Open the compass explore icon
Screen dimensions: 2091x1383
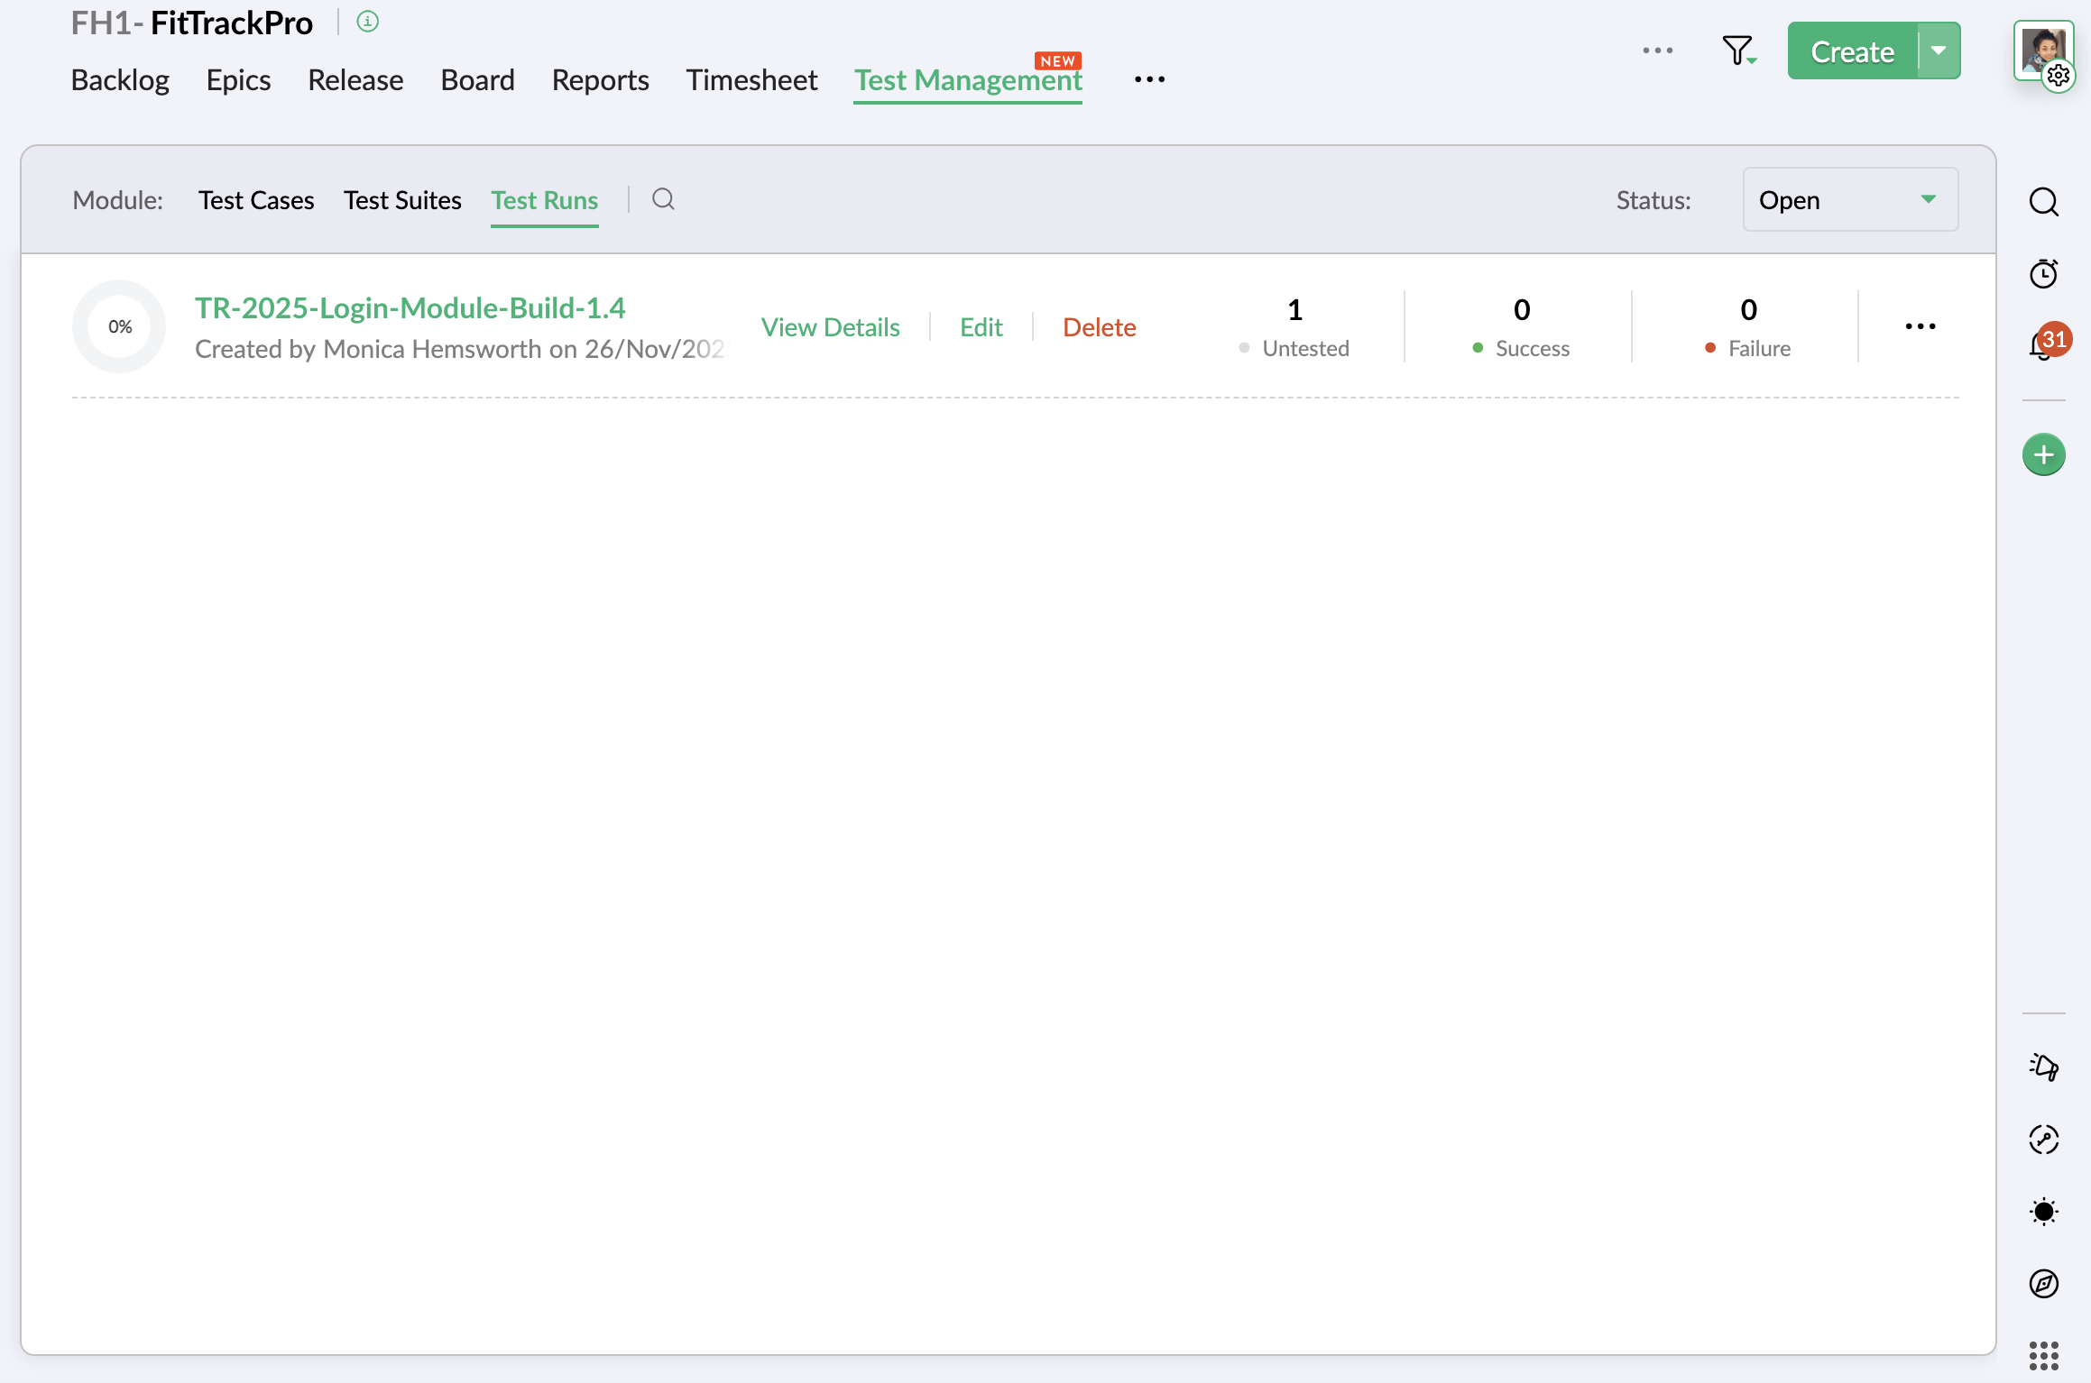coord(2043,1283)
